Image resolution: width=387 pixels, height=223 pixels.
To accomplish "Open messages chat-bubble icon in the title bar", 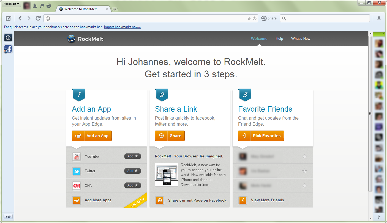I will click(x=42, y=6).
